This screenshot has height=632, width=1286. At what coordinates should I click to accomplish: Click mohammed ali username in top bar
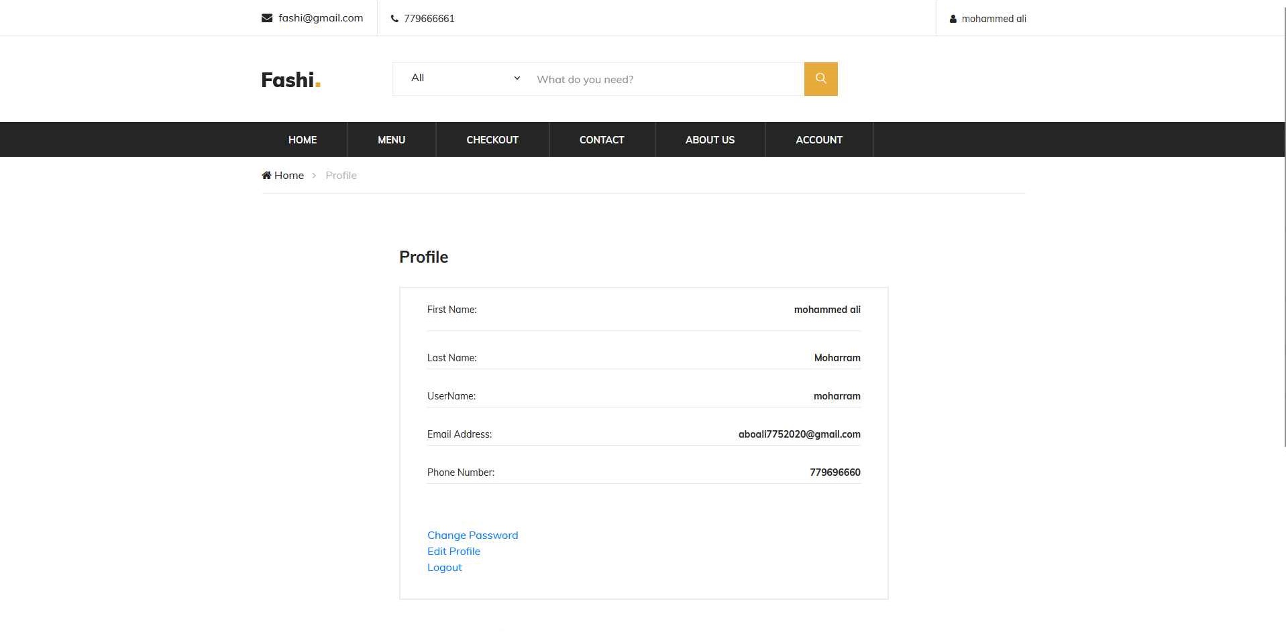click(994, 19)
